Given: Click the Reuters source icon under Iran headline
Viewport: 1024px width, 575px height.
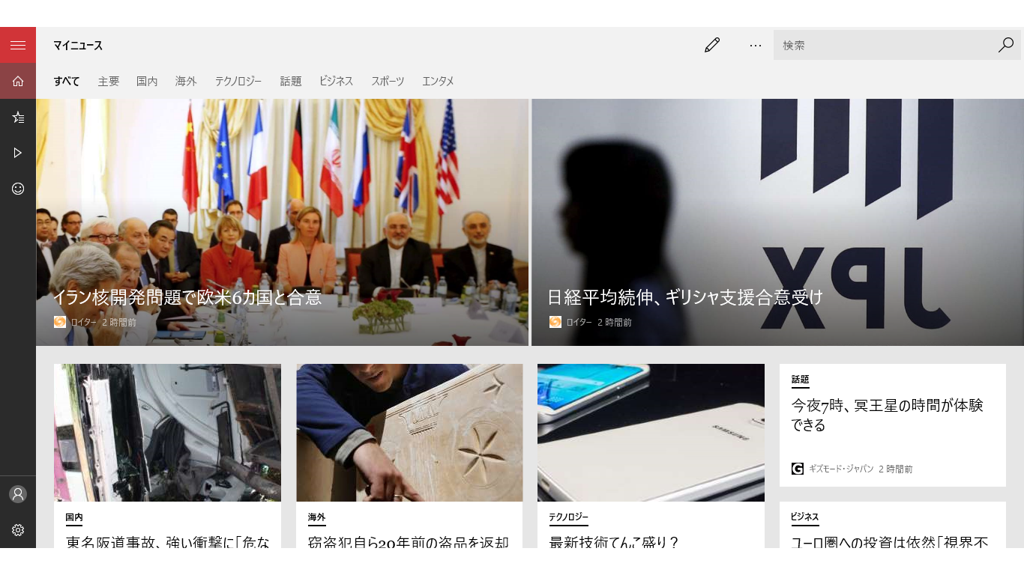Looking at the screenshot, I should (60, 322).
